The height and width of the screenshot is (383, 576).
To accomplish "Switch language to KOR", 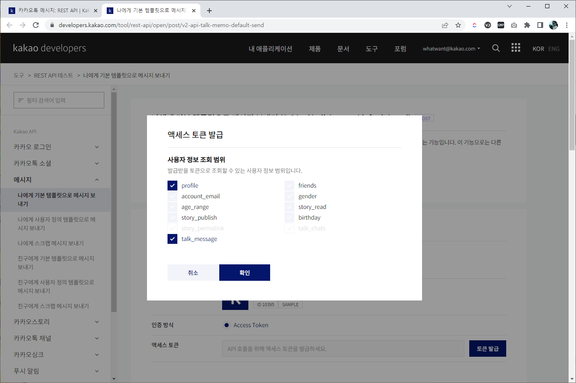I will click(538, 49).
